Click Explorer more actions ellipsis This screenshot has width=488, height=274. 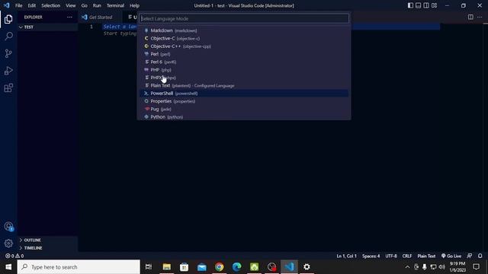[x=69, y=17]
